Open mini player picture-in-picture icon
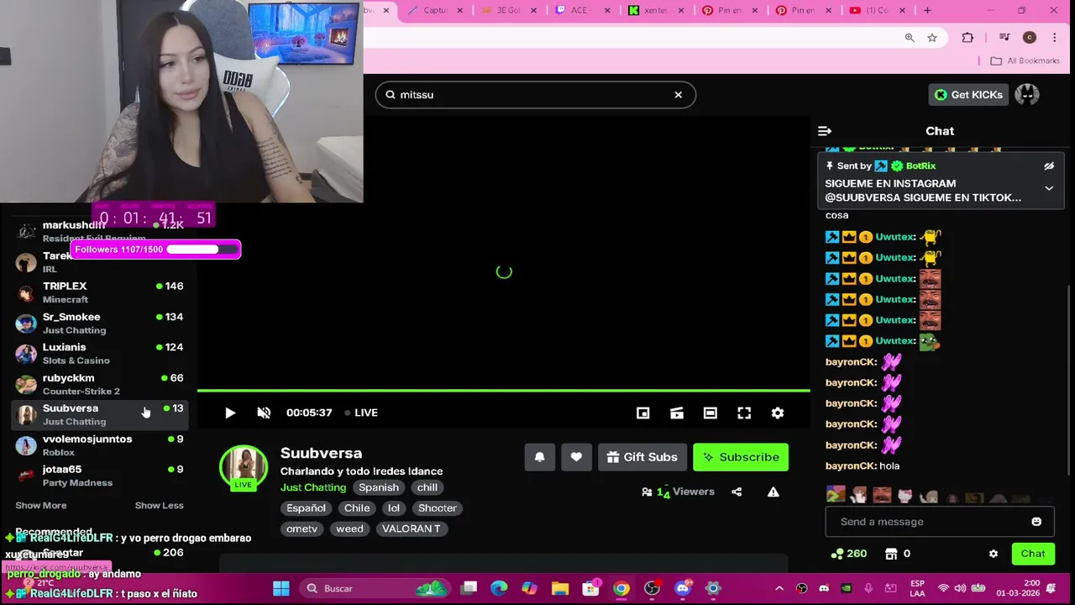Viewport: 1075px width, 605px height. tap(642, 413)
